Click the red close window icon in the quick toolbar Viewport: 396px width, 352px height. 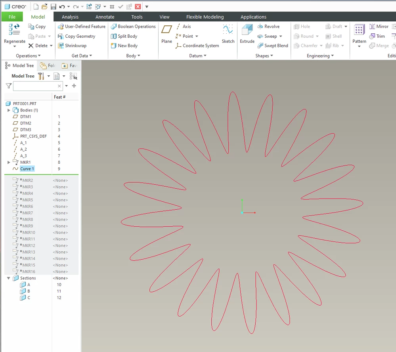point(138,7)
